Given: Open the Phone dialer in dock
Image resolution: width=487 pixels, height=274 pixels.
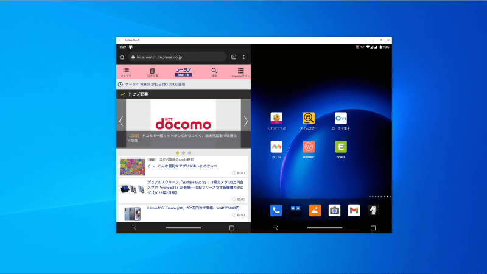Looking at the screenshot, I should click(276, 210).
